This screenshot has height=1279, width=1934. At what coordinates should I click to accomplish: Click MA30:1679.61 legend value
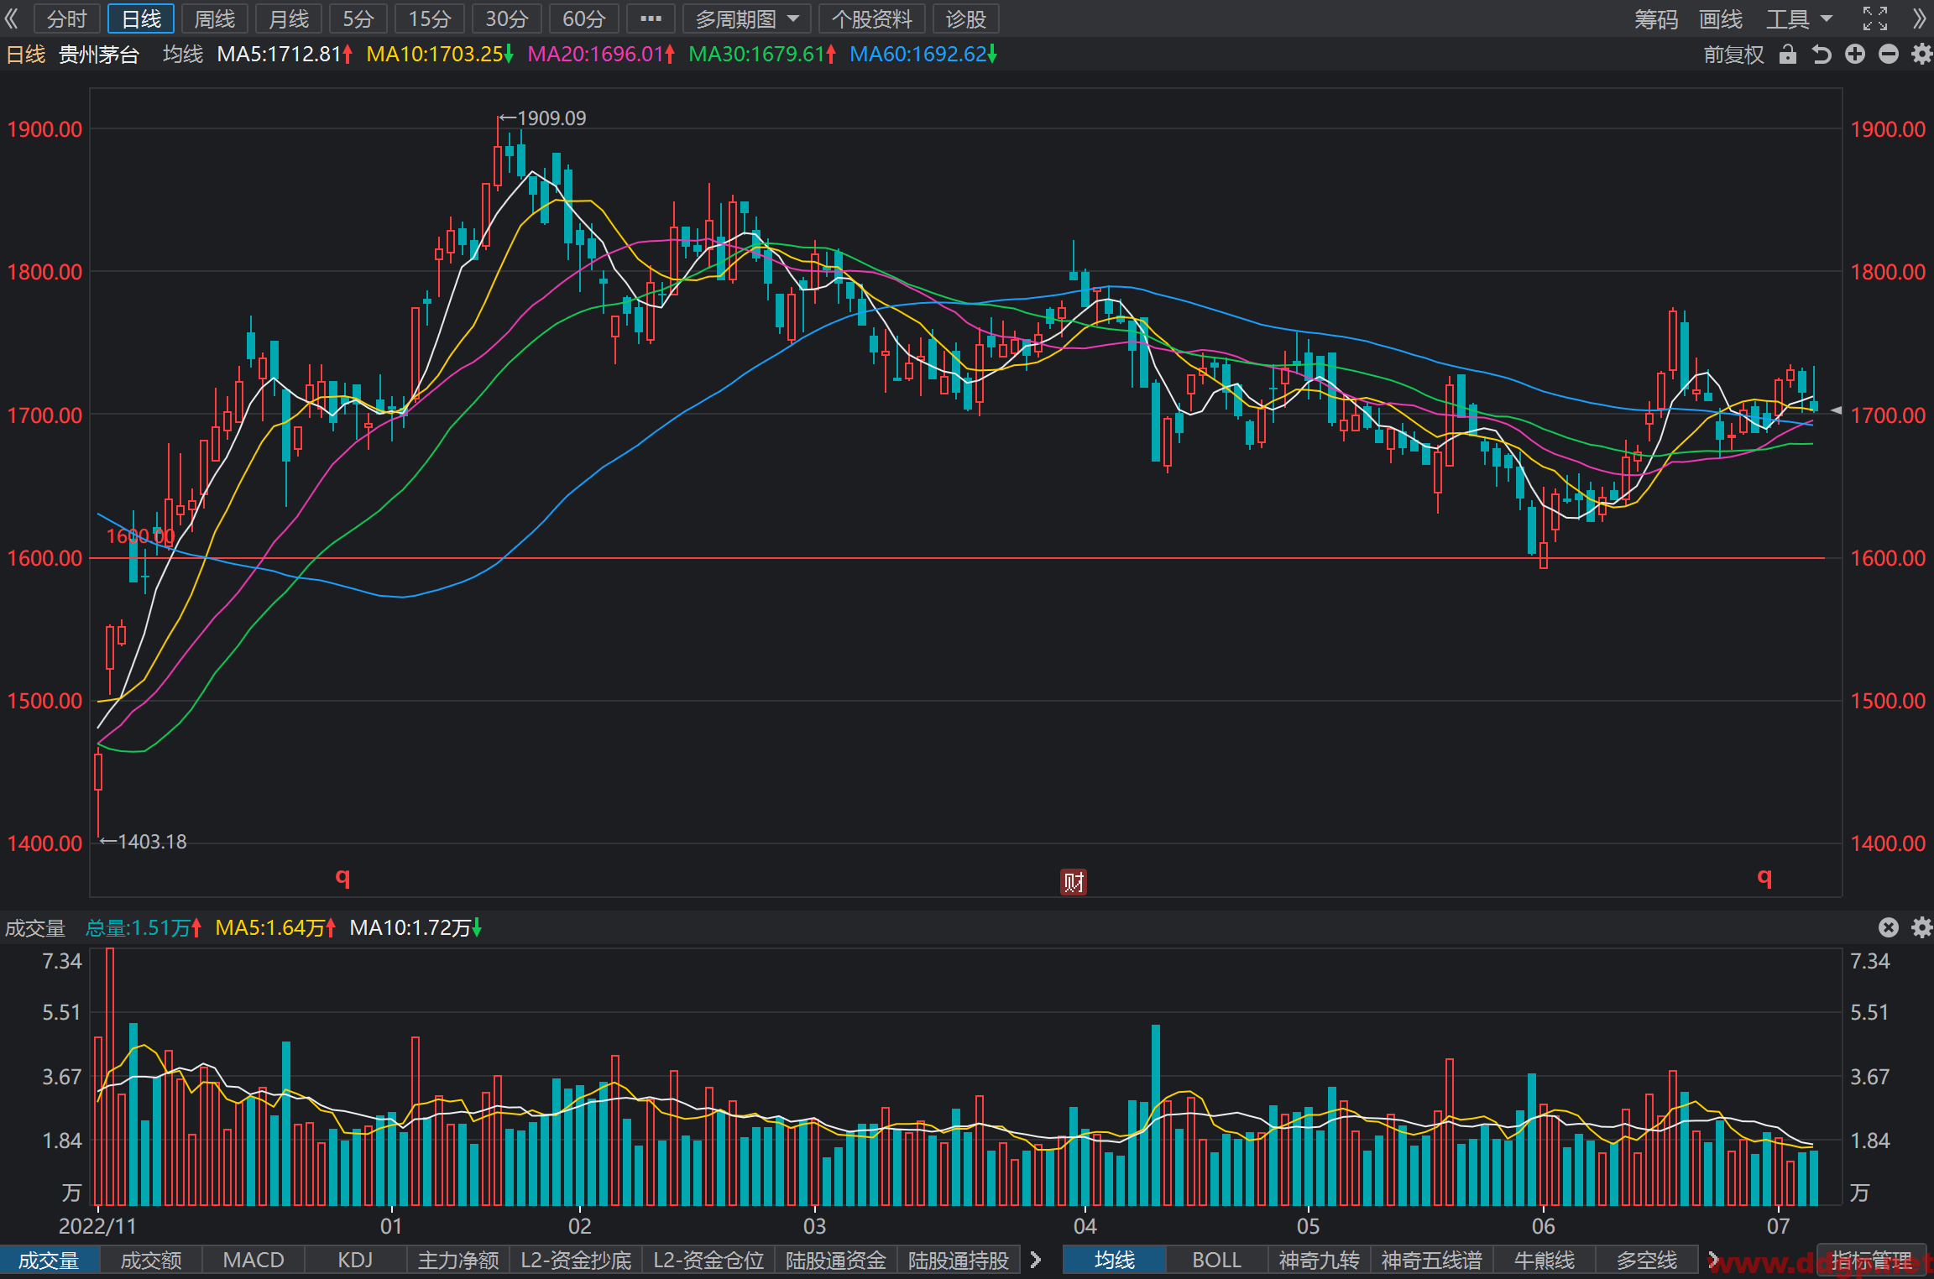click(x=762, y=55)
